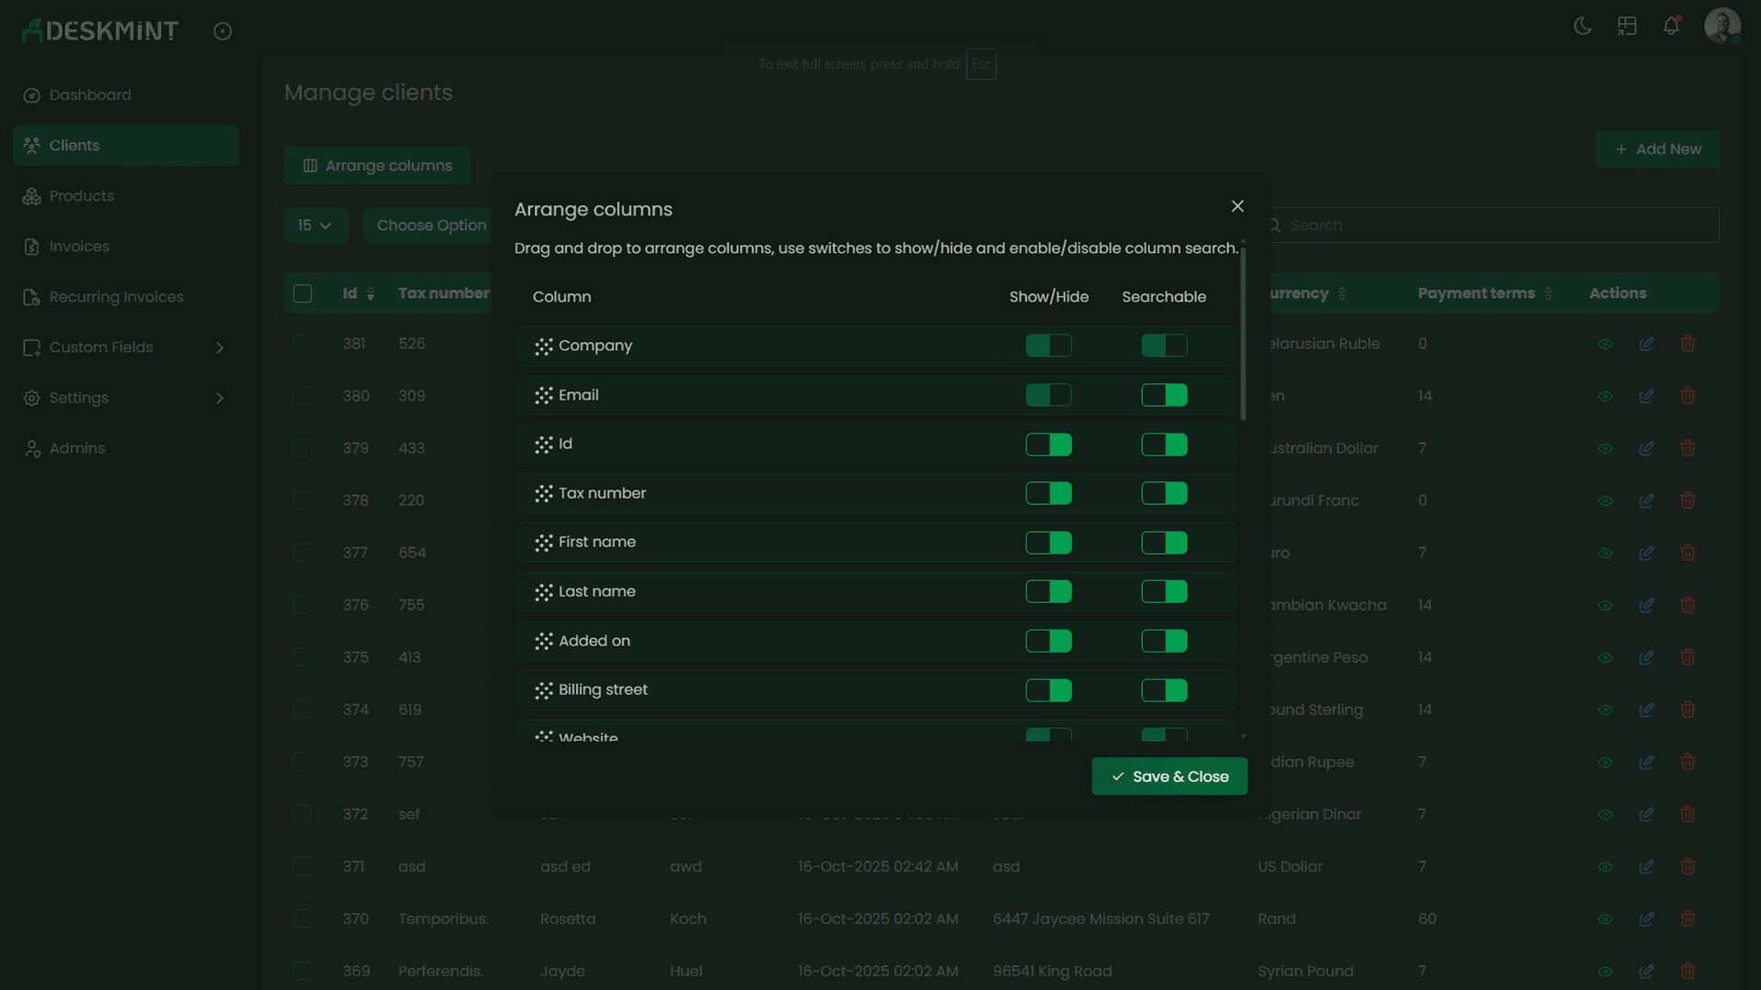Viewport: 1761px width, 990px height.
Task: Toggle visibility of the Tax number column
Action: 1048,493
